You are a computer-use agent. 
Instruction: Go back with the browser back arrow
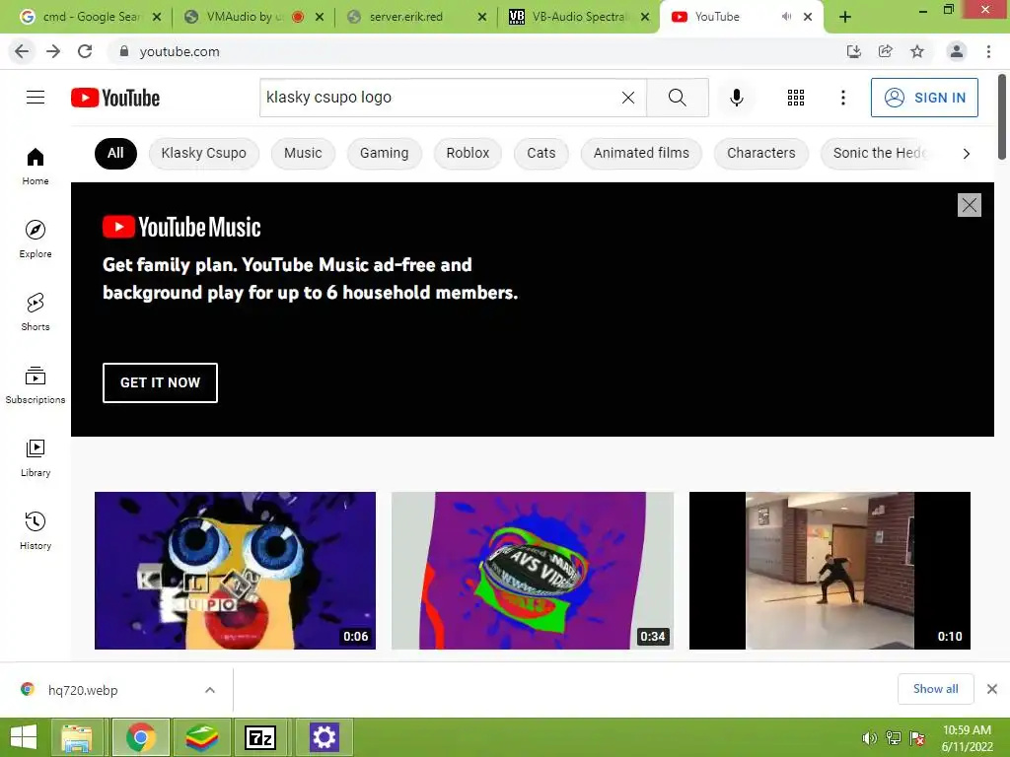[x=22, y=51]
